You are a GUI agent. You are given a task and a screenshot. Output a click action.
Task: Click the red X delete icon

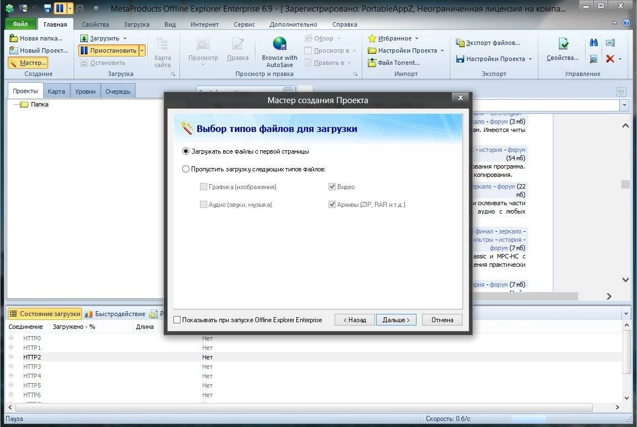coord(610,59)
